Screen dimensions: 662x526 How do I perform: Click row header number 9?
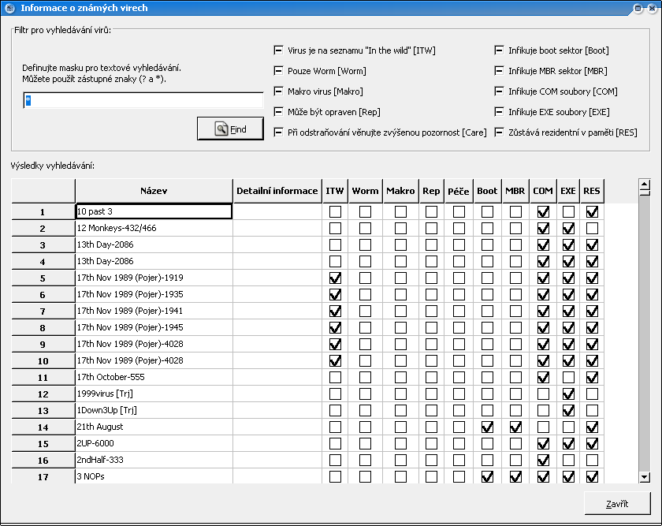point(43,345)
